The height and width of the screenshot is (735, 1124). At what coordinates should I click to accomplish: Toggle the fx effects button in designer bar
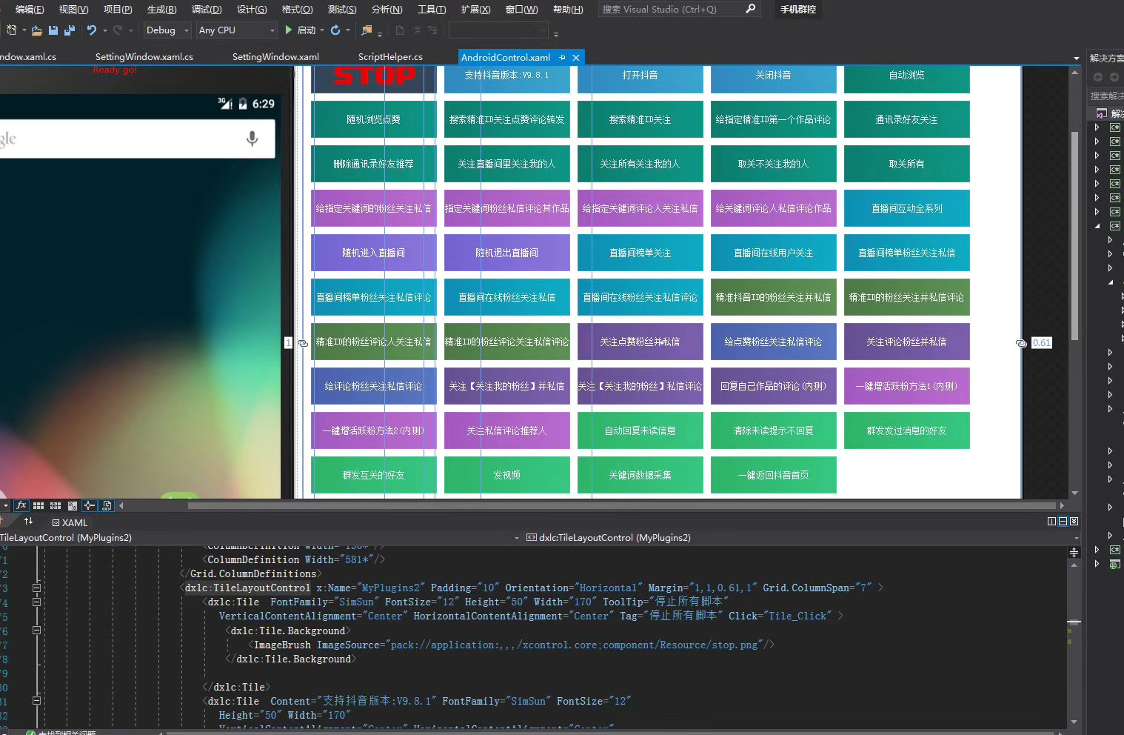pos(21,505)
